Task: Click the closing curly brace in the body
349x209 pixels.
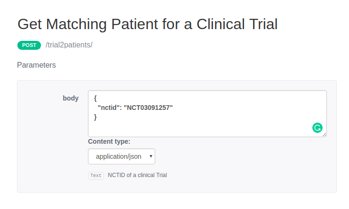Action: (95, 117)
